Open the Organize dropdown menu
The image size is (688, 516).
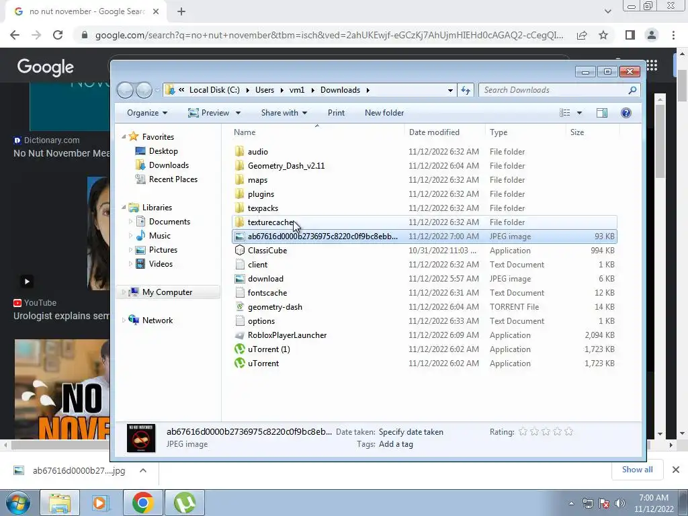point(147,113)
